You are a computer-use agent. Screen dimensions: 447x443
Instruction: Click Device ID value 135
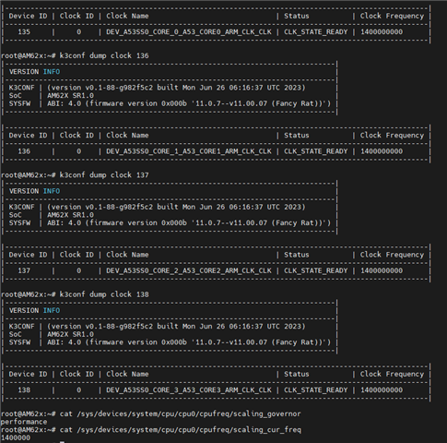(x=24, y=32)
